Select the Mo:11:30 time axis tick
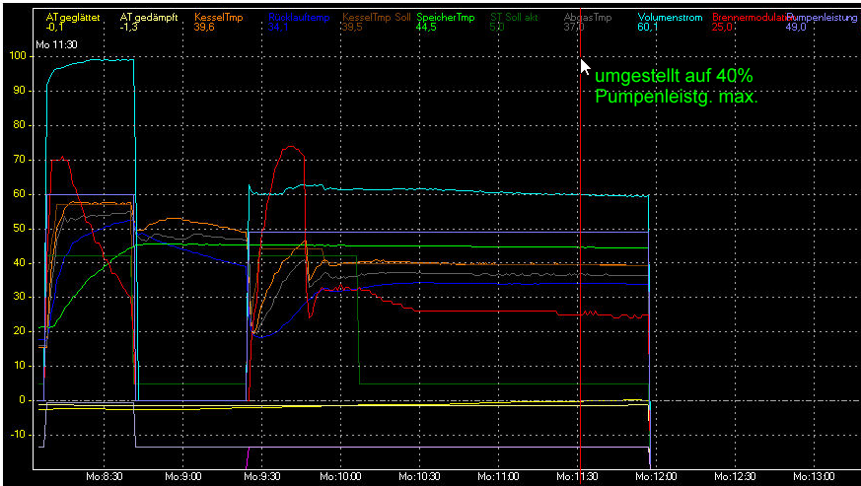 (579, 476)
